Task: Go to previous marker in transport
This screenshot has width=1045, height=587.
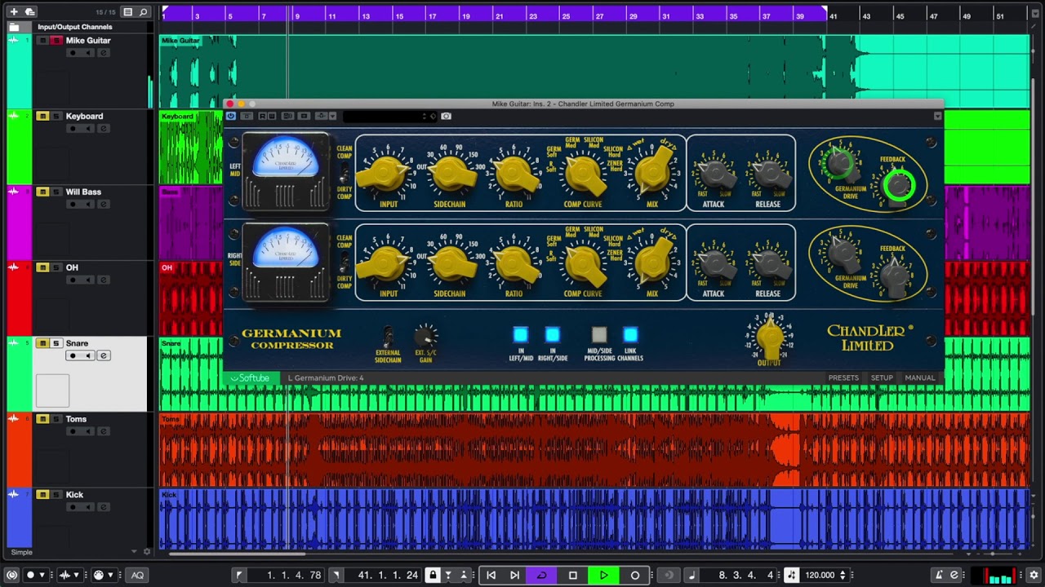Action: [491, 576]
